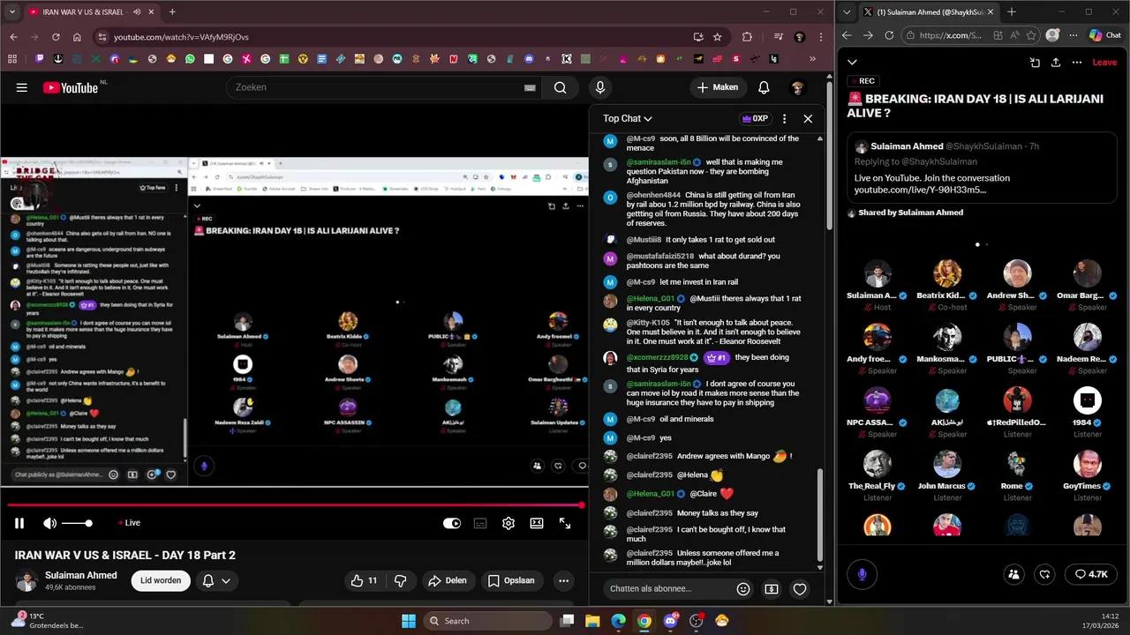Share the X Space via upload icon
The height and width of the screenshot is (635, 1130).
click(x=1056, y=63)
